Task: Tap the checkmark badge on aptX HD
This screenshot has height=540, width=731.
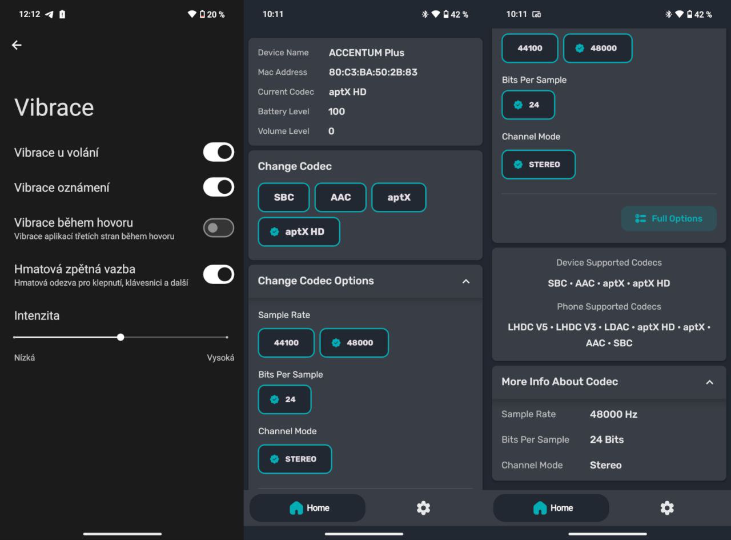Action: (x=275, y=231)
